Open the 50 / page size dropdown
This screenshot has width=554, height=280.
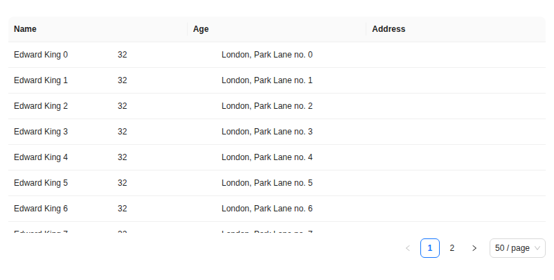tap(517, 248)
